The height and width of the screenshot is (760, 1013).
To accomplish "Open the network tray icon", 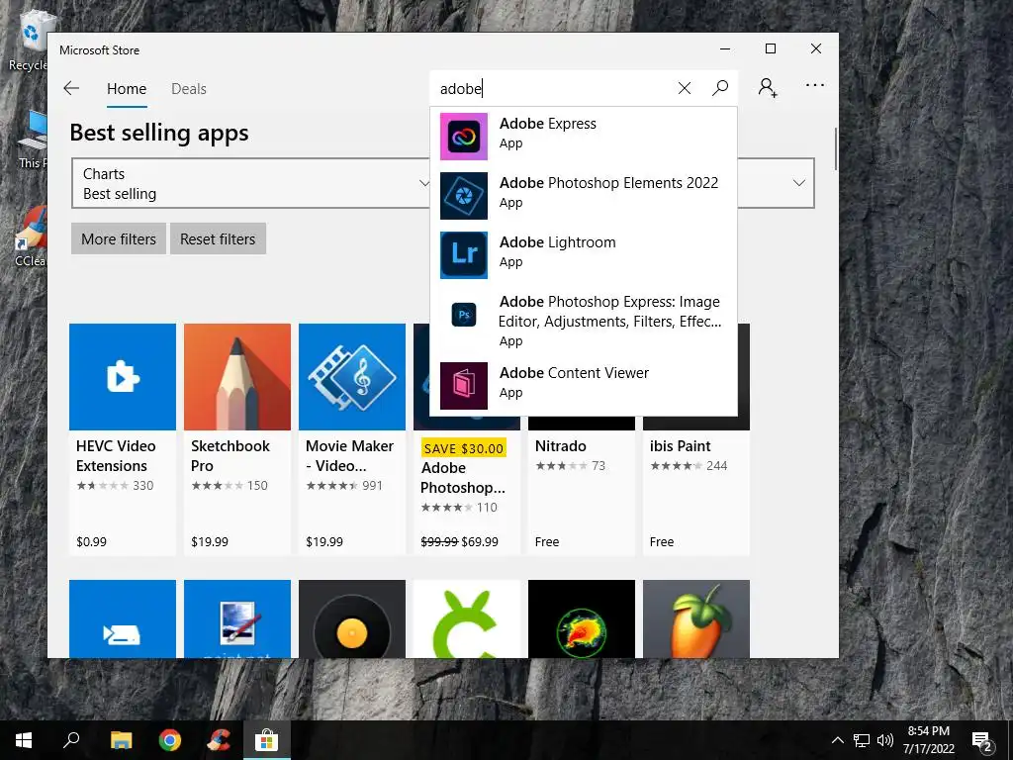I will [x=862, y=740].
